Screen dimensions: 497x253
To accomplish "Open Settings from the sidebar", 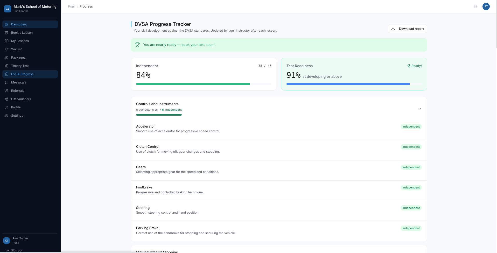I will 30,116.
